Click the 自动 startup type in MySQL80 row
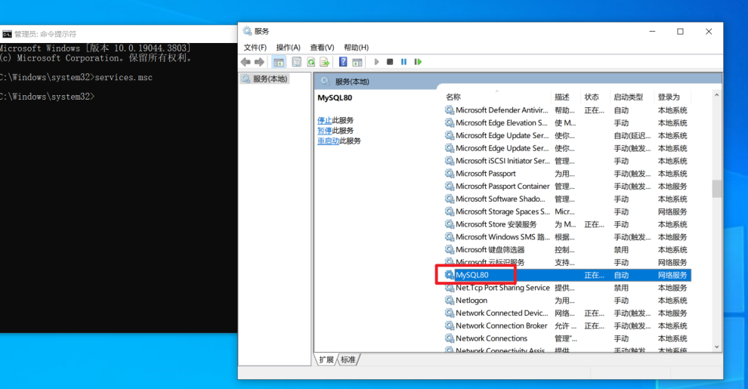 click(621, 275)
